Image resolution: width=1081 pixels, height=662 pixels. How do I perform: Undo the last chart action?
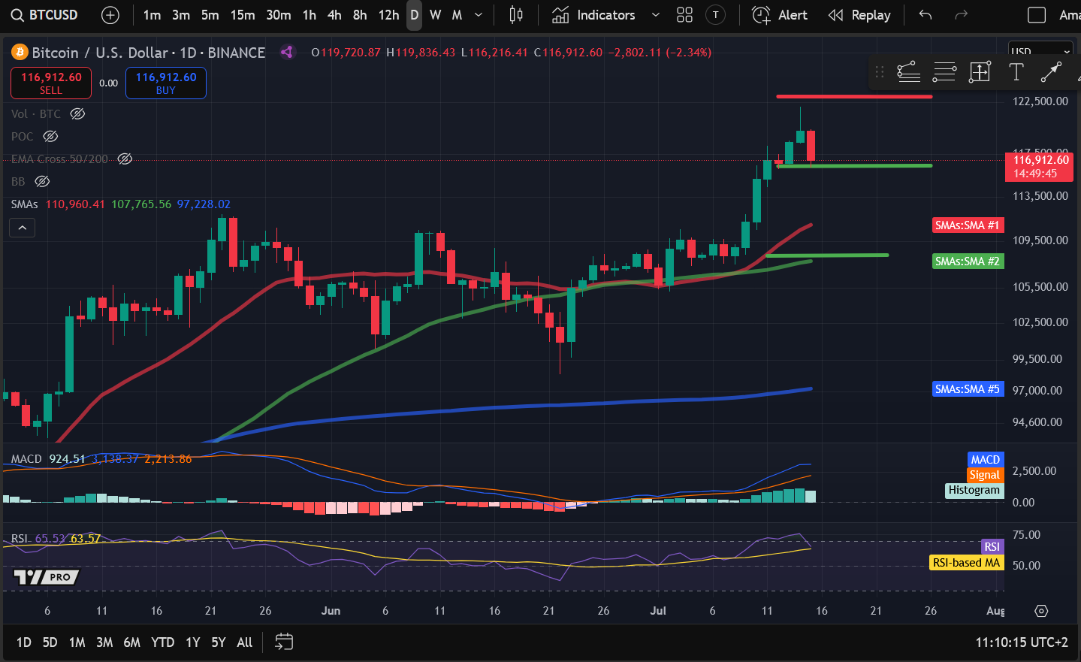point(925,15)
